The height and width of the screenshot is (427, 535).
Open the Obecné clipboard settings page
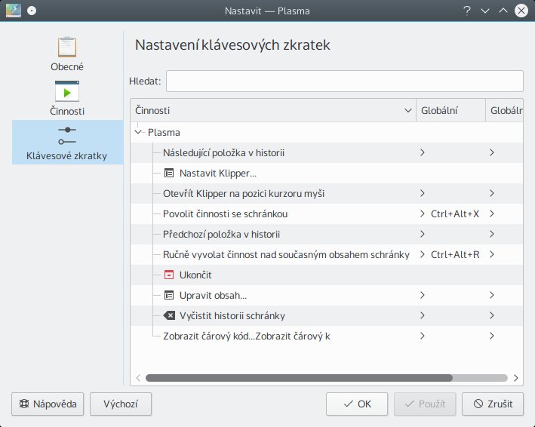click(67, 54)
